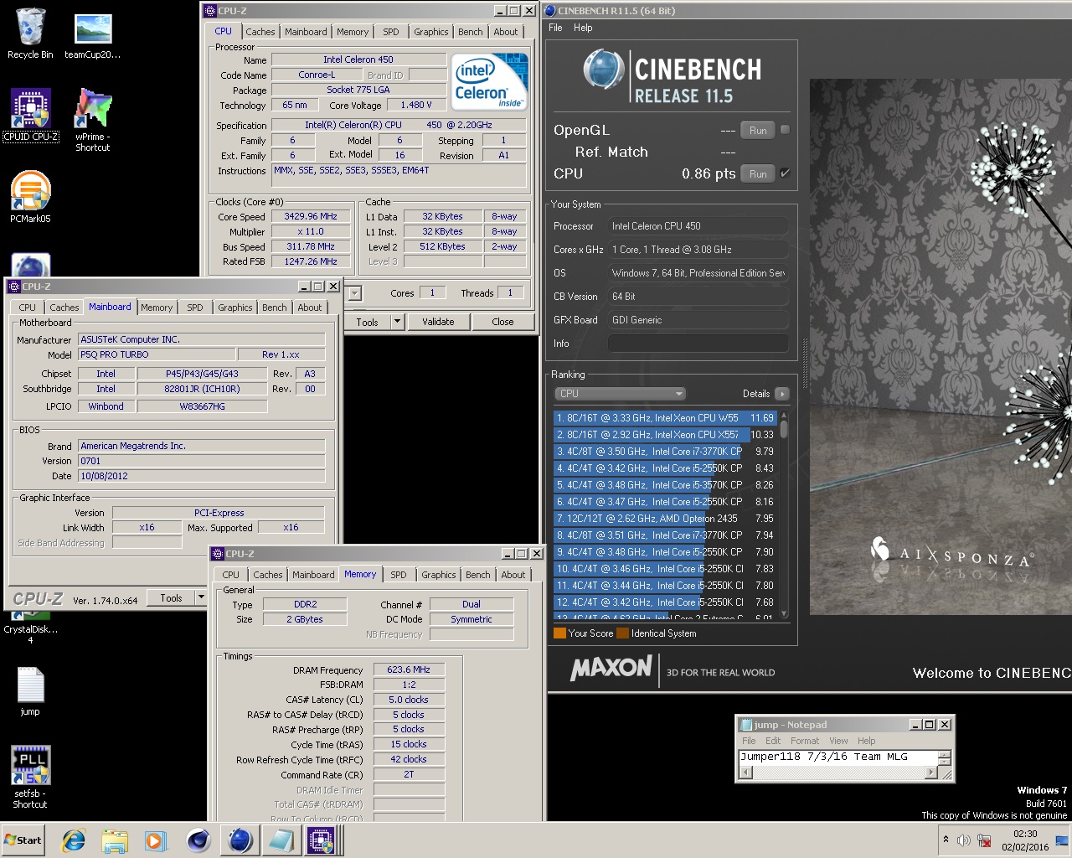Open the teamCup20 image file icon
The width and height of the screenshot is (1072, 858).
click(x=93, y=35)
